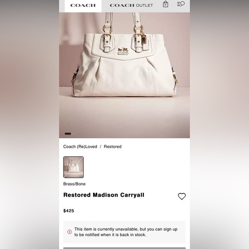Click the gold Coach logo on bag
Viewport: 249px width, 249px height.
[x=123, y=52]
